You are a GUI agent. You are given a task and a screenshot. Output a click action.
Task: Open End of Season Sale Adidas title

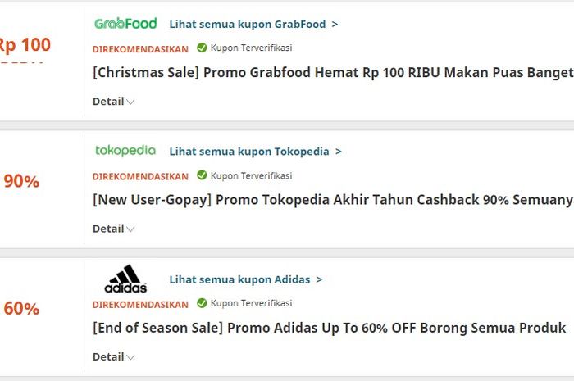tap(330, 328)
